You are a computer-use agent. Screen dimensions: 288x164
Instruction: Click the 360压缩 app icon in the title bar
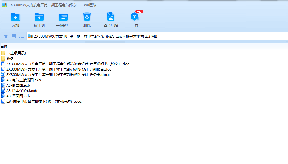(x=4, y=5)
